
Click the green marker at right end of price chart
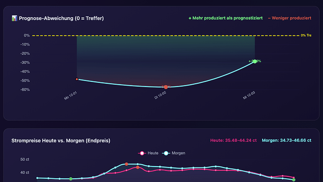coord(294,180)
